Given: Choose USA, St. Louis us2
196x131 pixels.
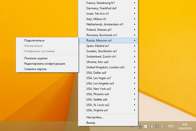Looking at the screenshot, I should (108, 105).
